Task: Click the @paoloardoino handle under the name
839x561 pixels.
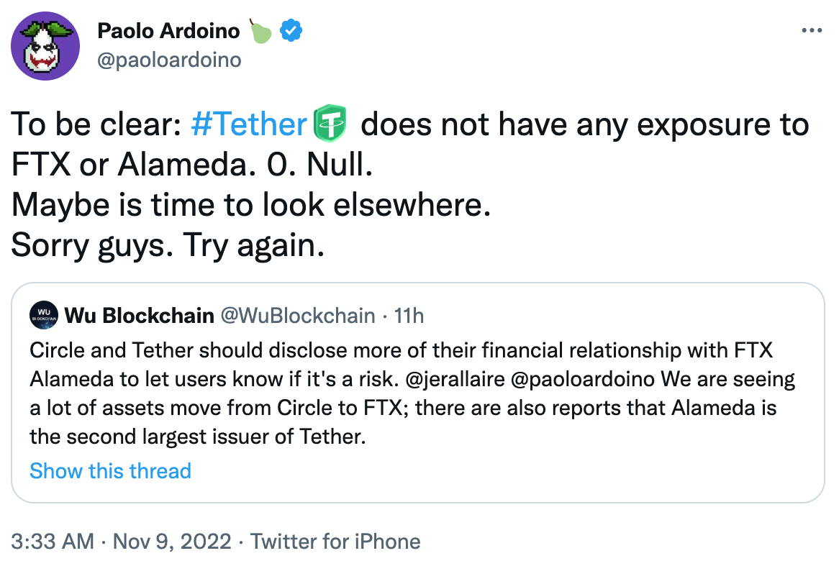Action: pos(169,60)
